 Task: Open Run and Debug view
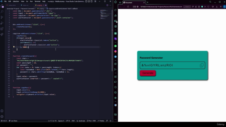point(2,23)
